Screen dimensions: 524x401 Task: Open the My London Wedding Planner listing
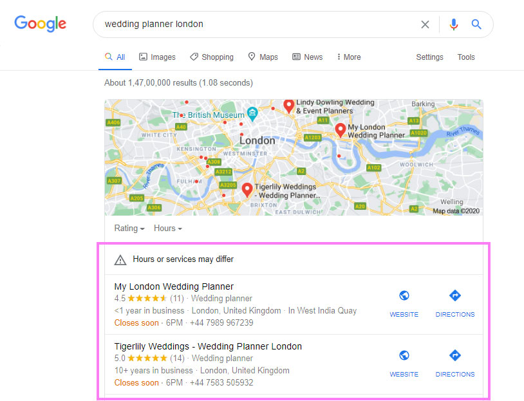[174, 286]
